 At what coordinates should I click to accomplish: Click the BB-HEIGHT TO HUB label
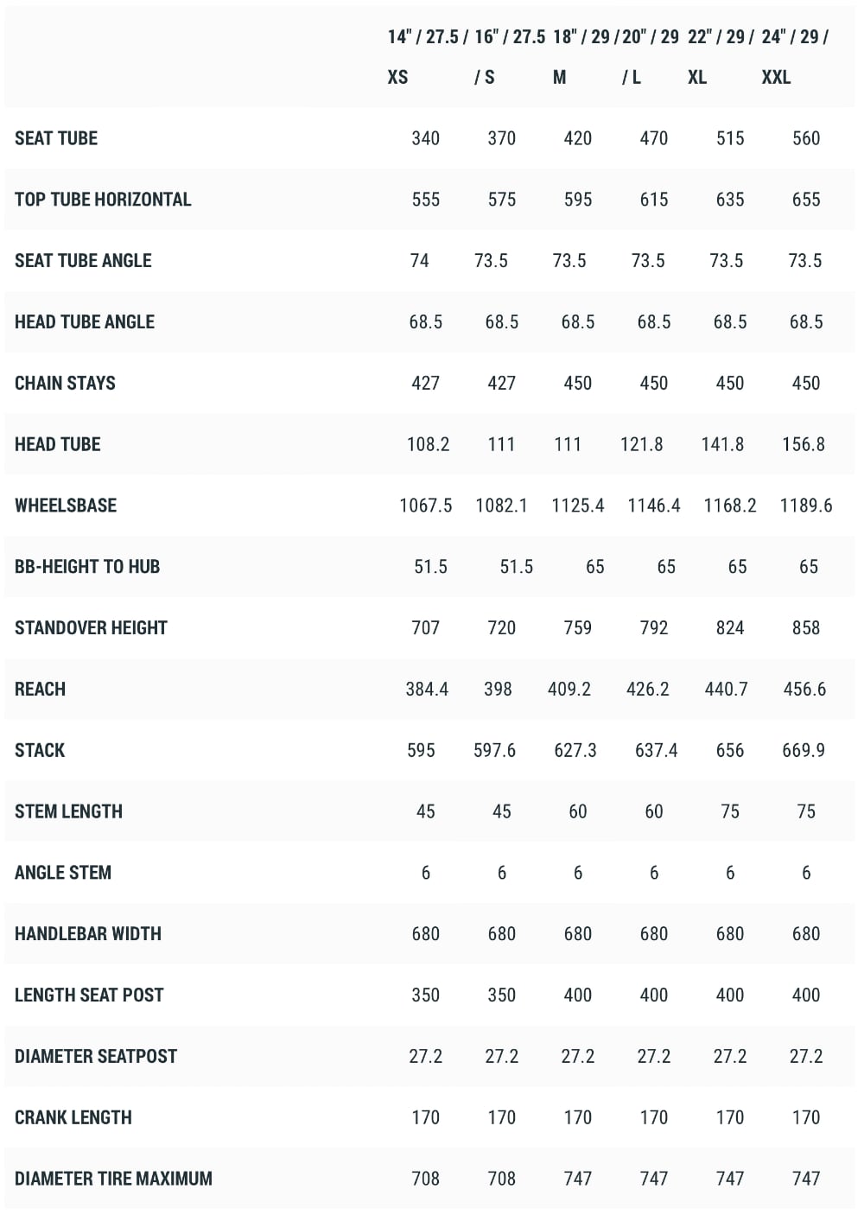point(87,567)
